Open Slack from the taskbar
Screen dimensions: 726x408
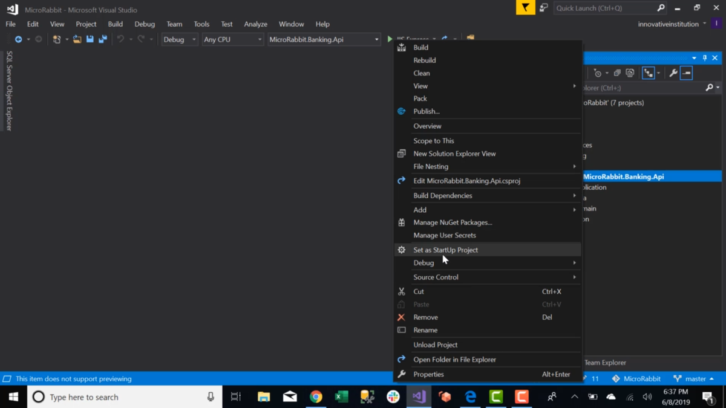point(393,397)
